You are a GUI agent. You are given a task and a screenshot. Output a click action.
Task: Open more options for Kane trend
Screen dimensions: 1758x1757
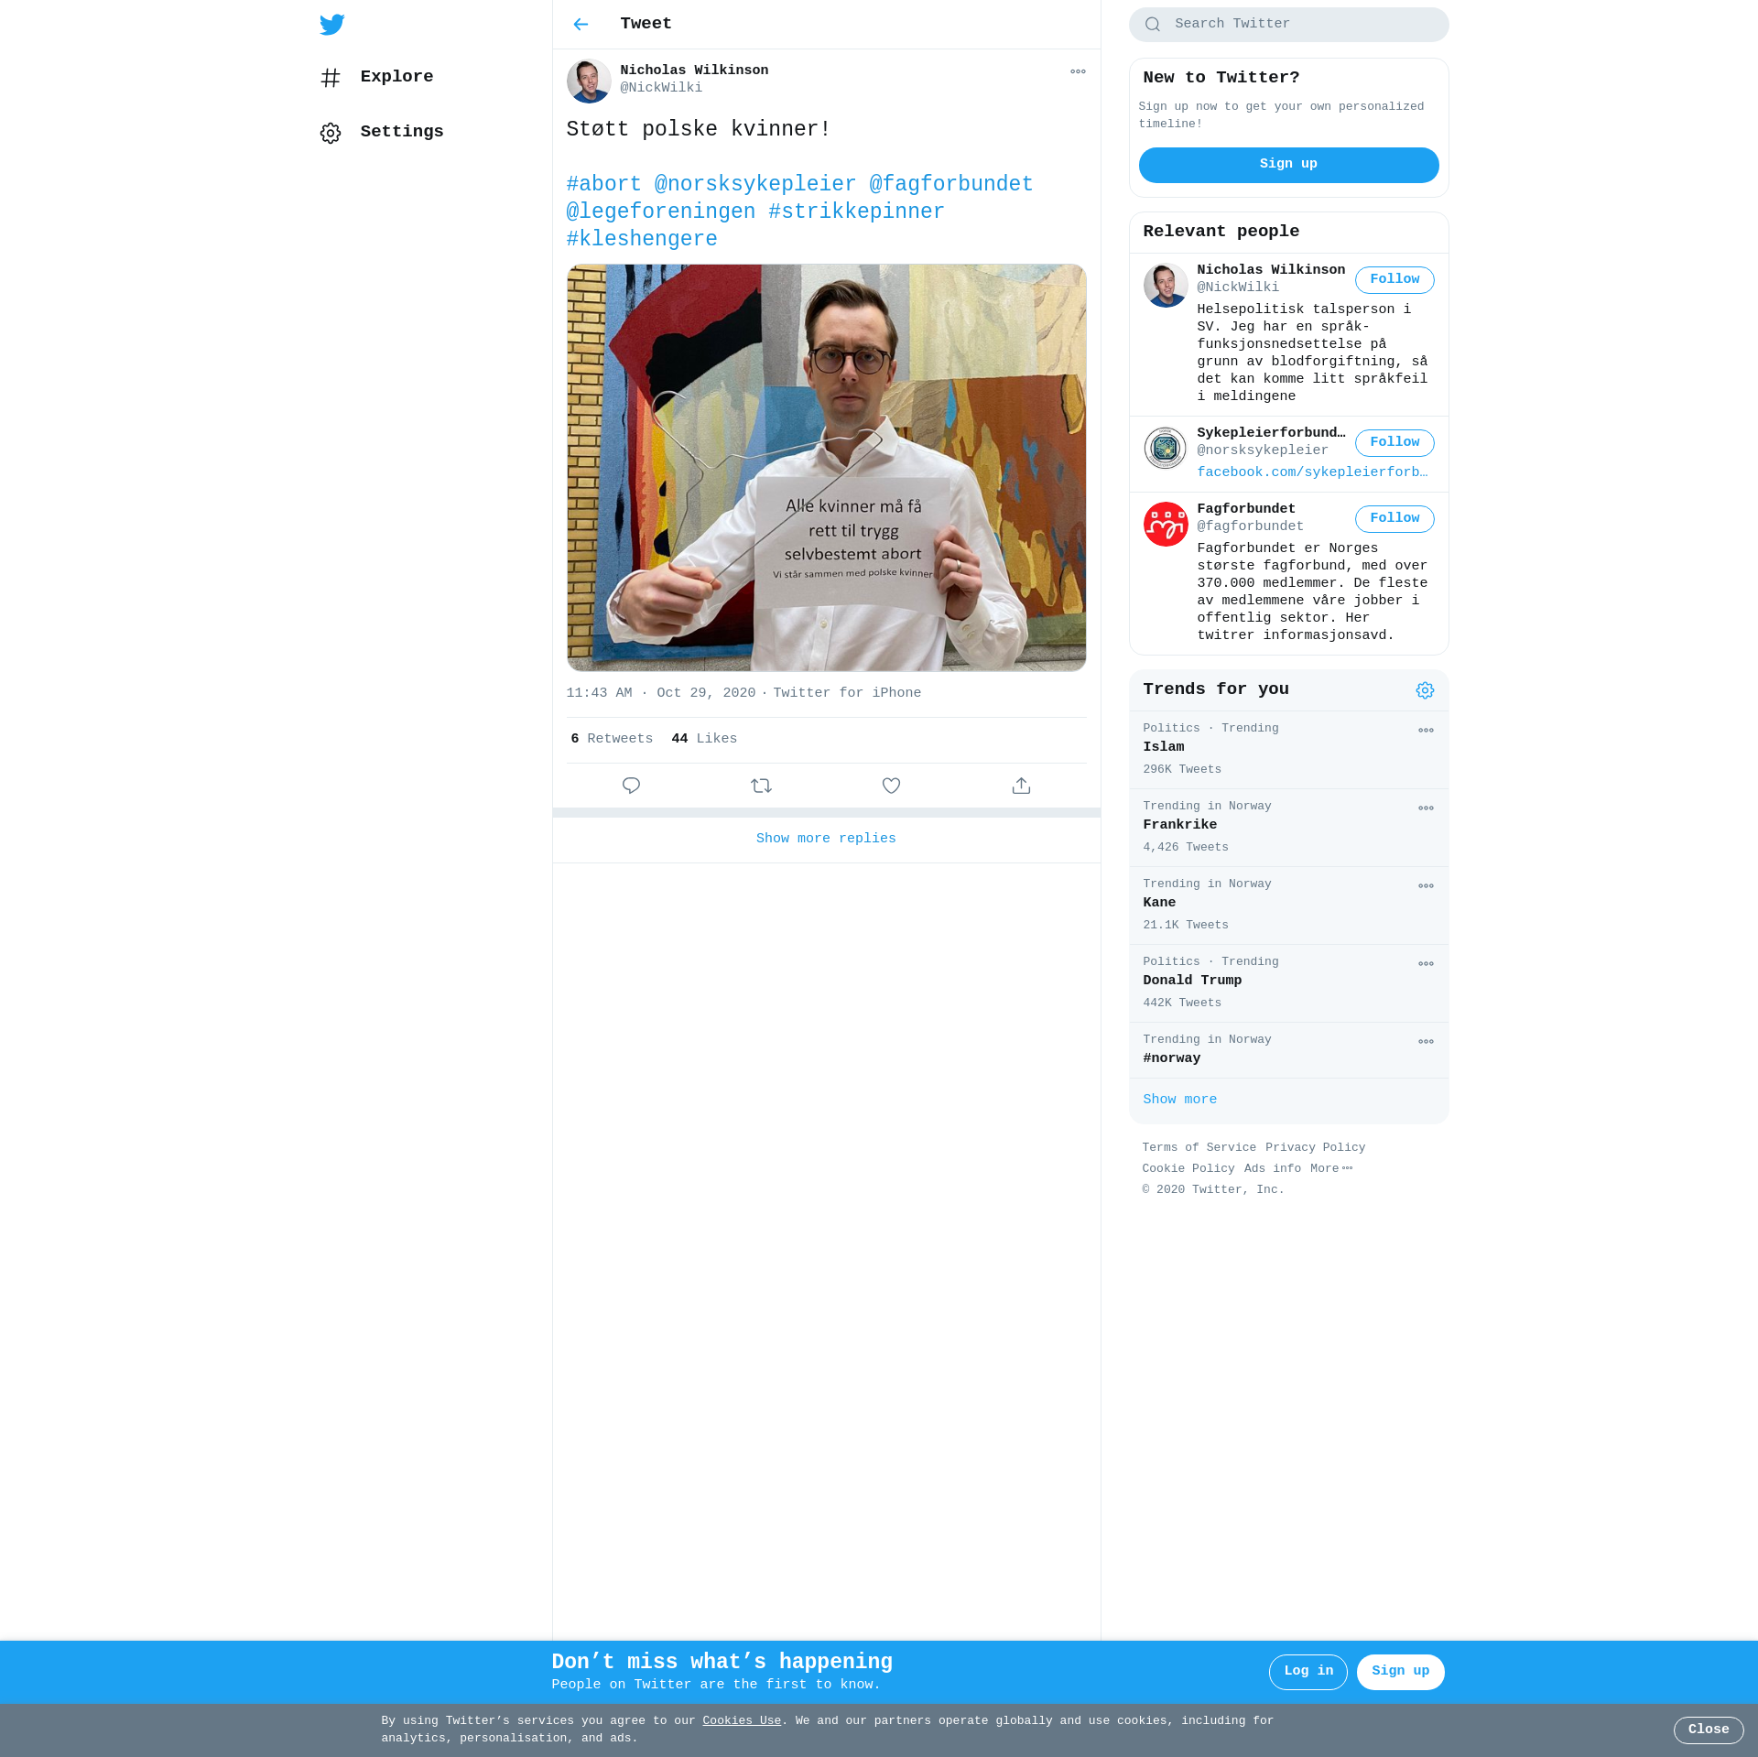pos(1426,886)
